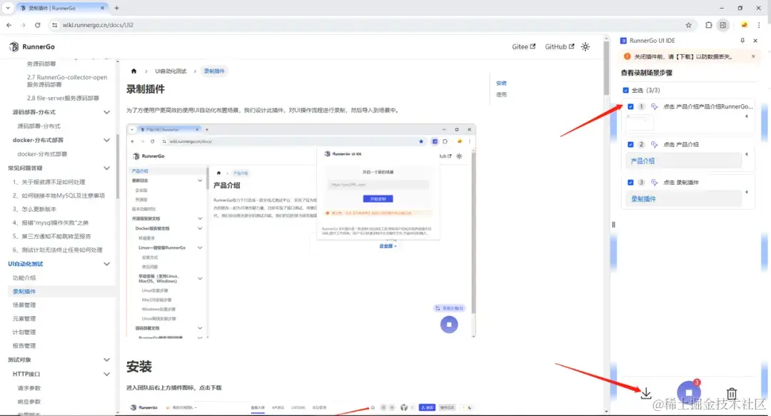
Task: Open 功能介绍 in the sidebar
Action: pyautogui.click(x=24, y=278)
